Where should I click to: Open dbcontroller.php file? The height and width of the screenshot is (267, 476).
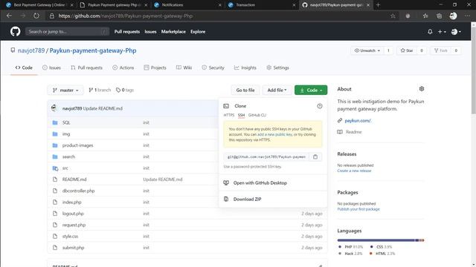pyautogui.click(x=78, y=191)
